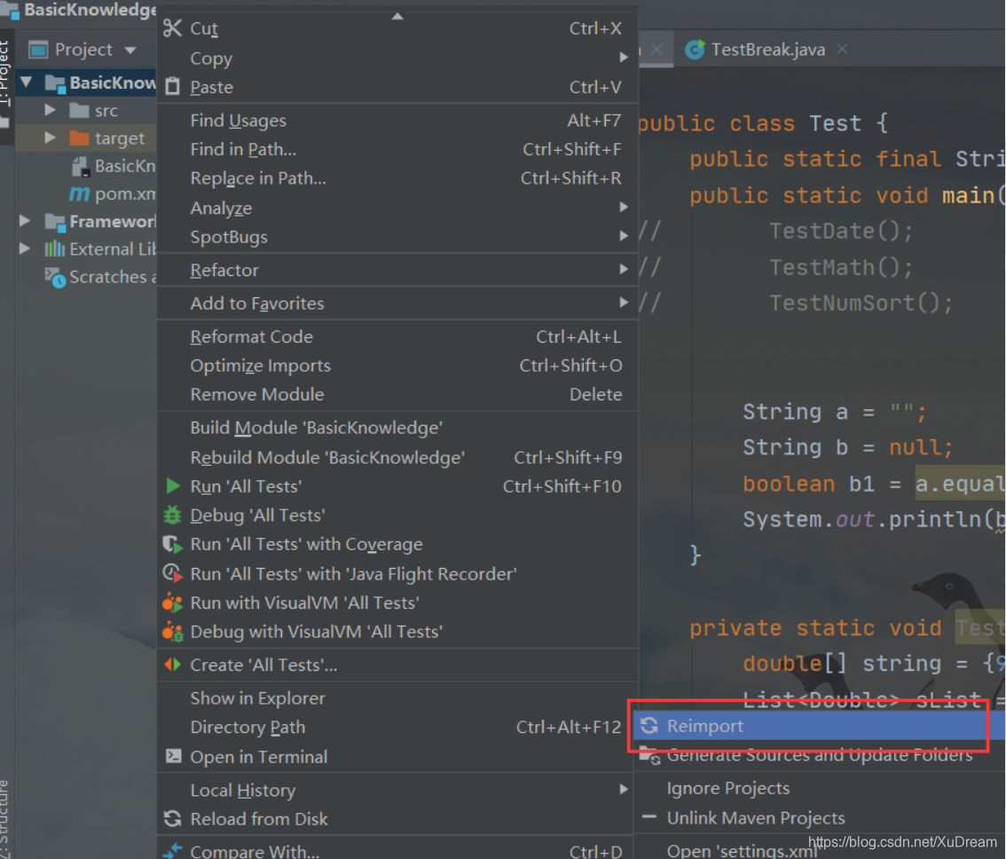Select Build Module 'BasicKnowledge' entry
The image size is (1006, 859).
pyautogui.click(x=397, y=428)
